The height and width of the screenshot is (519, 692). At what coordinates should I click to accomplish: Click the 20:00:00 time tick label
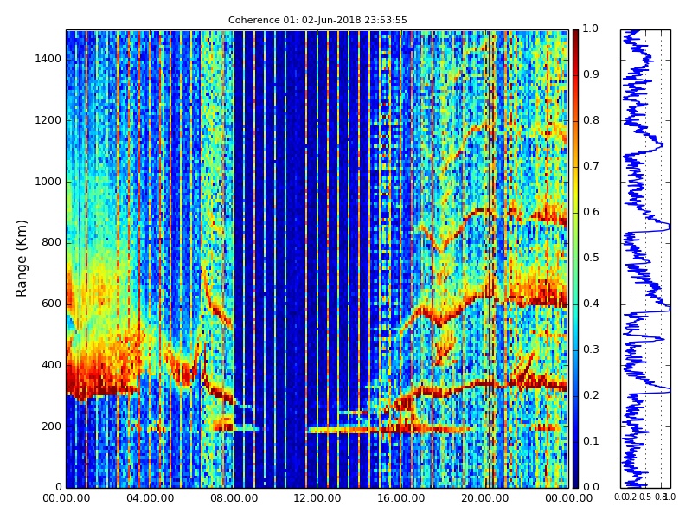coord(485,499)
